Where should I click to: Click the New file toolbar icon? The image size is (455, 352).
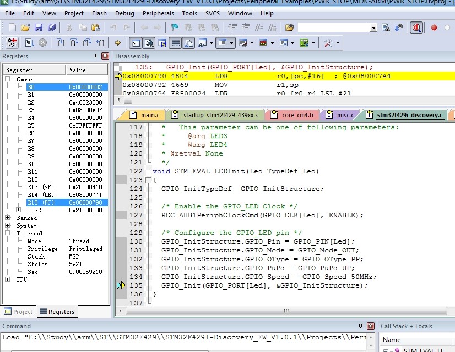point(12,28)
